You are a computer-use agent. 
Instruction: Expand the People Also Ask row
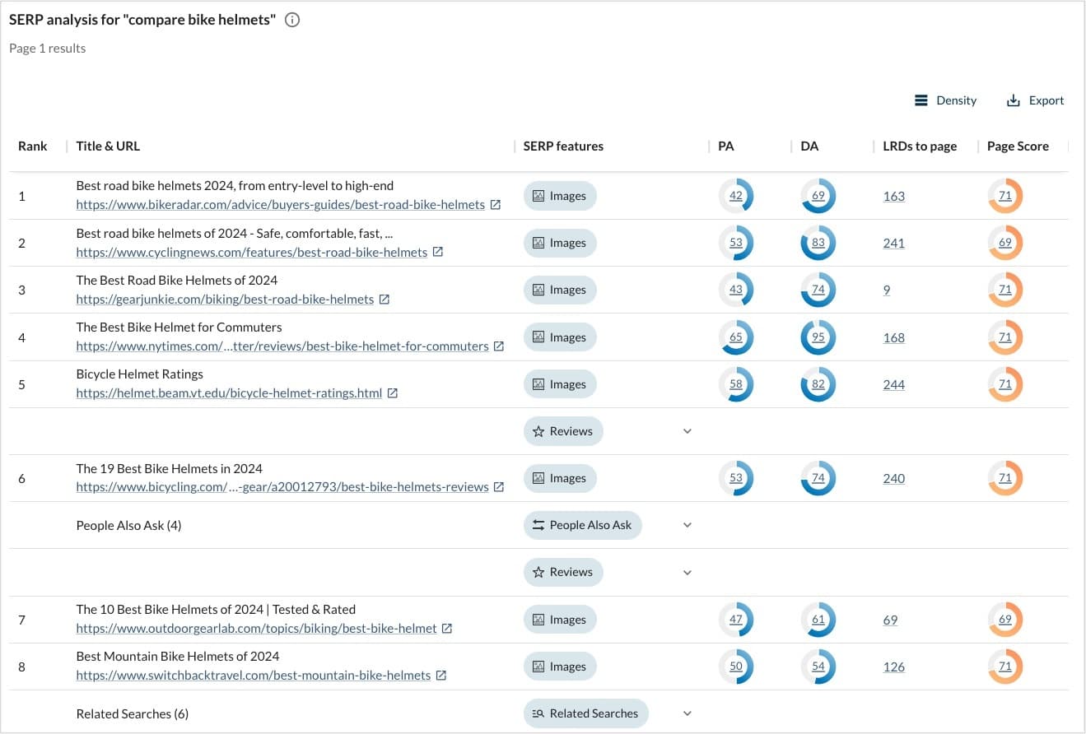[687, 525]
